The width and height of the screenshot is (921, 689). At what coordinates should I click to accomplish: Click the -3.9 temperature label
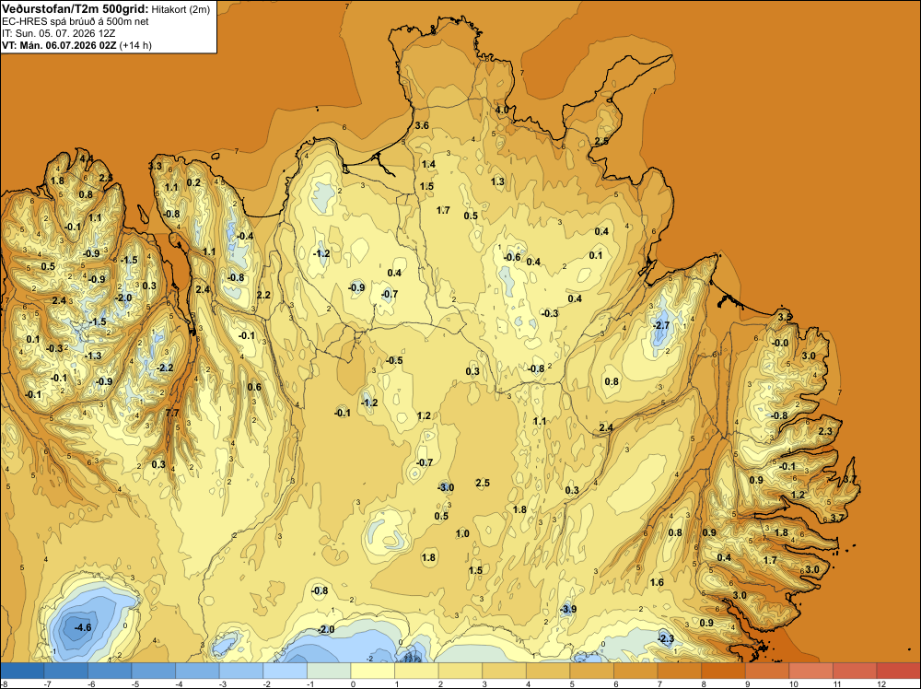click(x=568, y=609)
